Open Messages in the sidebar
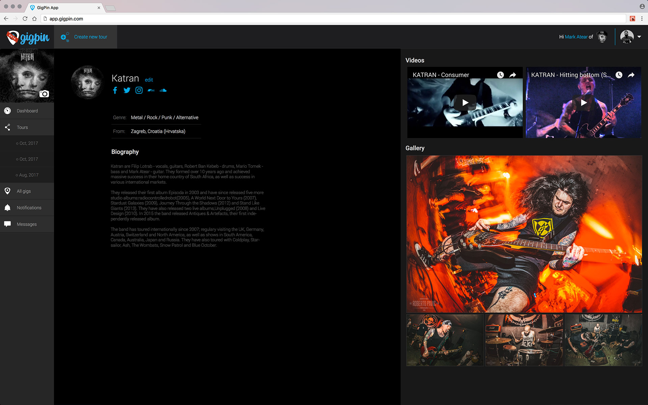Viewport: 648px width, 405px height. click(27, 224)
